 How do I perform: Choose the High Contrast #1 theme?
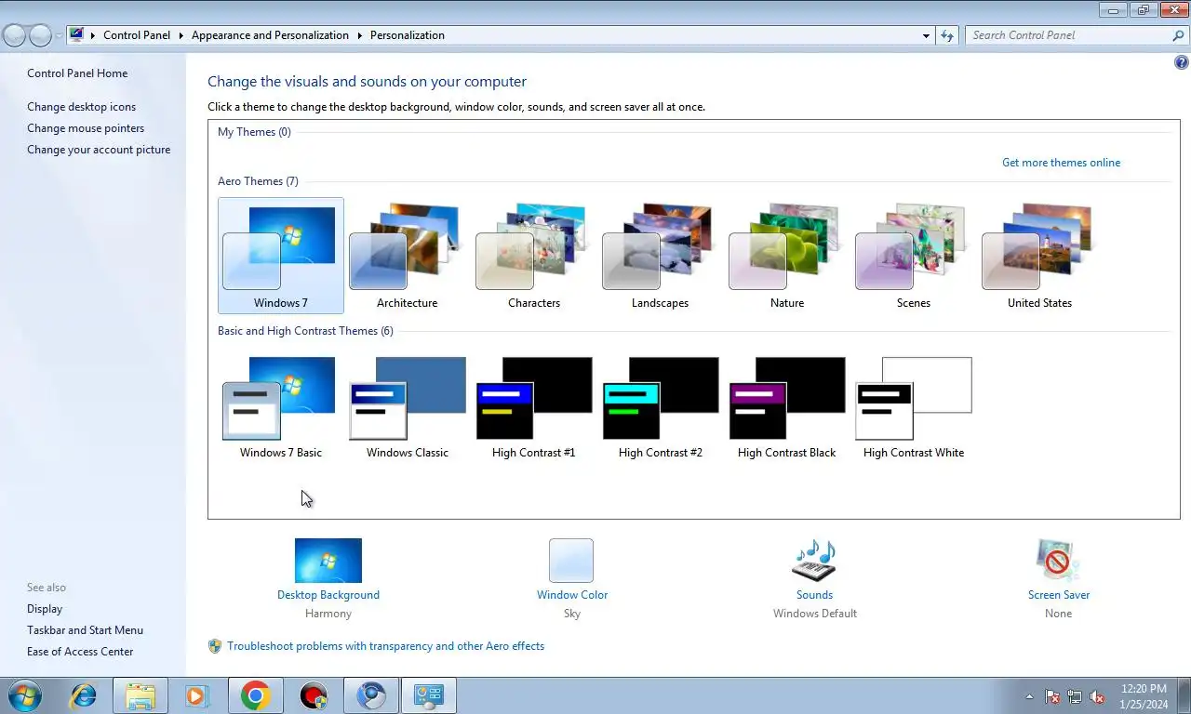click(x=533, y=406)
